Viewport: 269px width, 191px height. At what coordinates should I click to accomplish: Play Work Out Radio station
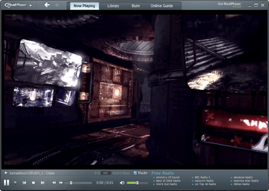pos(167,184)
